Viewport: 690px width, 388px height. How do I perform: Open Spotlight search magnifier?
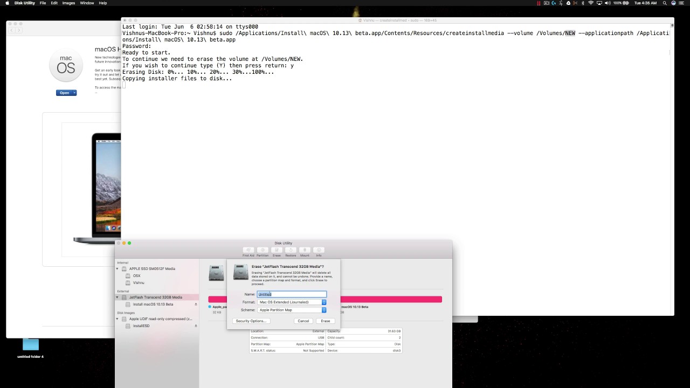[665, 3]
